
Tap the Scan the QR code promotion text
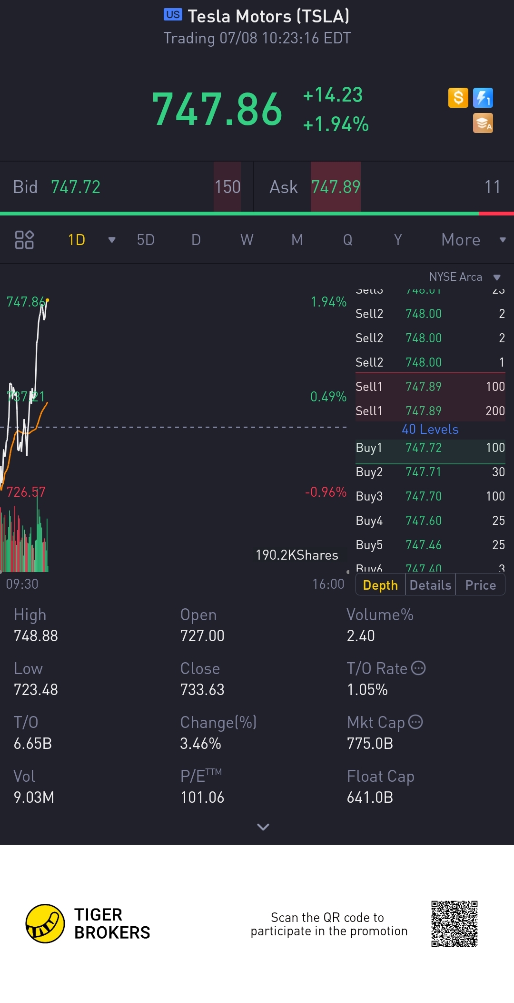[x=329, y=924]
